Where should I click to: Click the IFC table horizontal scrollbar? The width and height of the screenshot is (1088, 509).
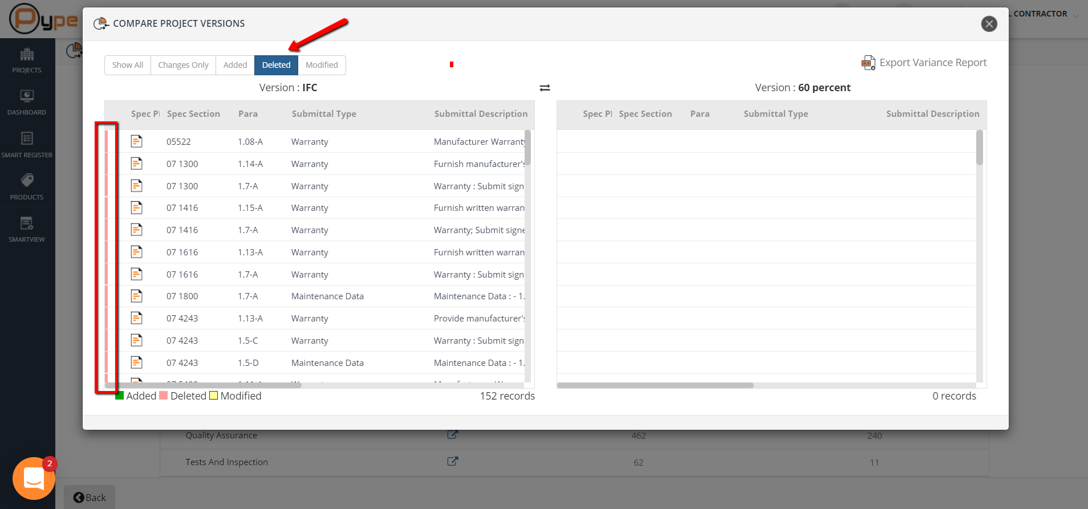click(203, 385)
